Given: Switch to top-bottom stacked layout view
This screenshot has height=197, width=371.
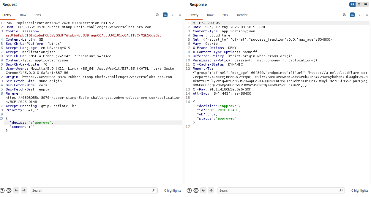Looking at the screenshot, I should [x=359, y=4].
